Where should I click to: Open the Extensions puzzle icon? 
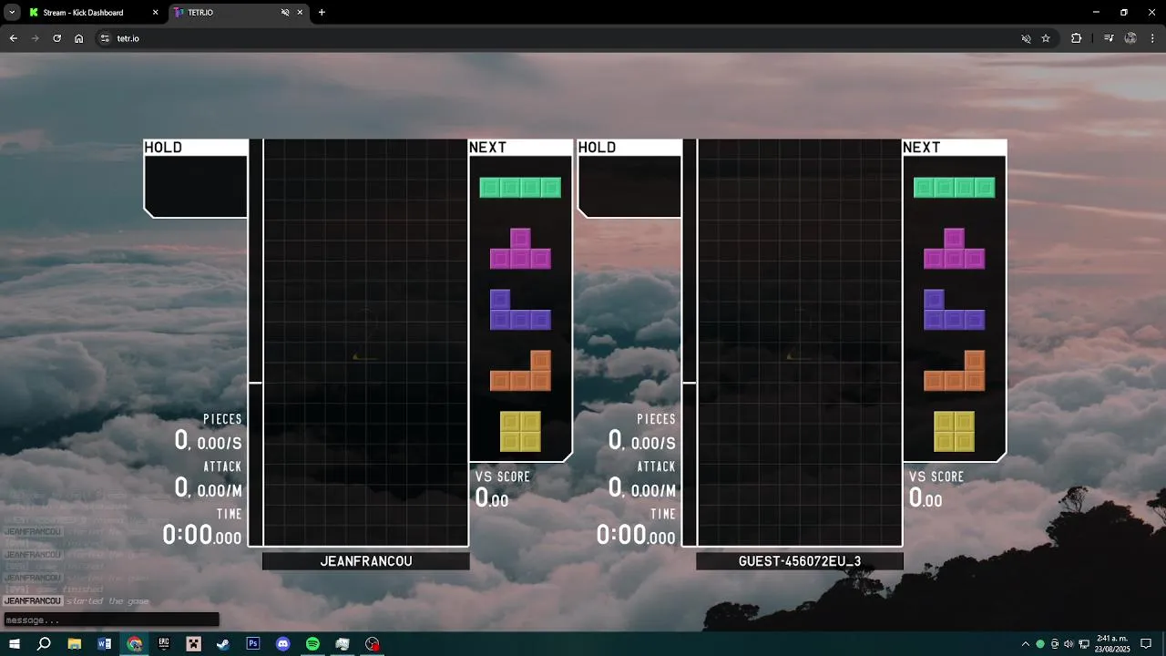click(1077, 38)
